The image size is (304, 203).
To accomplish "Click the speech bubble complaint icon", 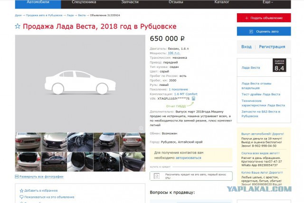I will (x=21, y=197).
